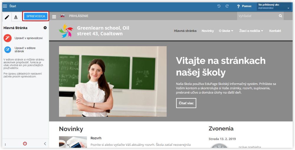Open Hlavná Stránka settings gear
Viewport: 295px width, 150px height.
tap(45, 28)
